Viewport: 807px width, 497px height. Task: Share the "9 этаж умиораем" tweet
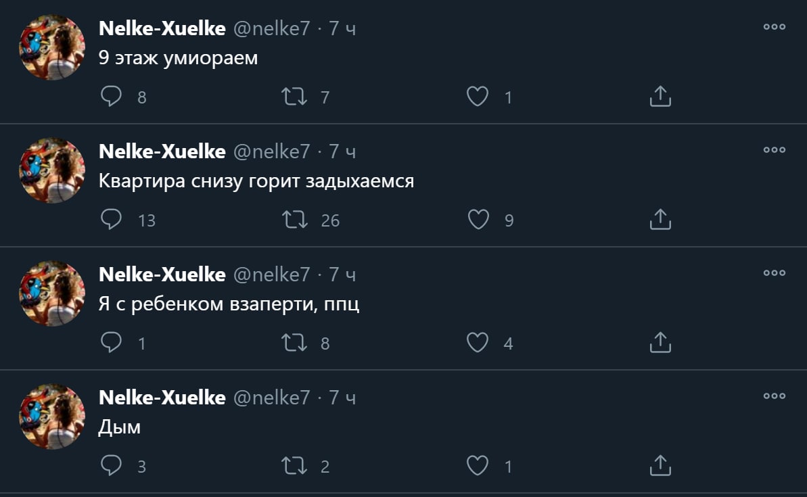coord(660,97)
